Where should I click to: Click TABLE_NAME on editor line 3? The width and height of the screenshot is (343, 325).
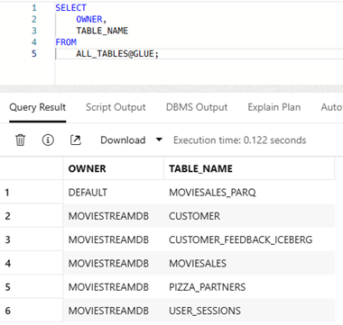(102, 31)
